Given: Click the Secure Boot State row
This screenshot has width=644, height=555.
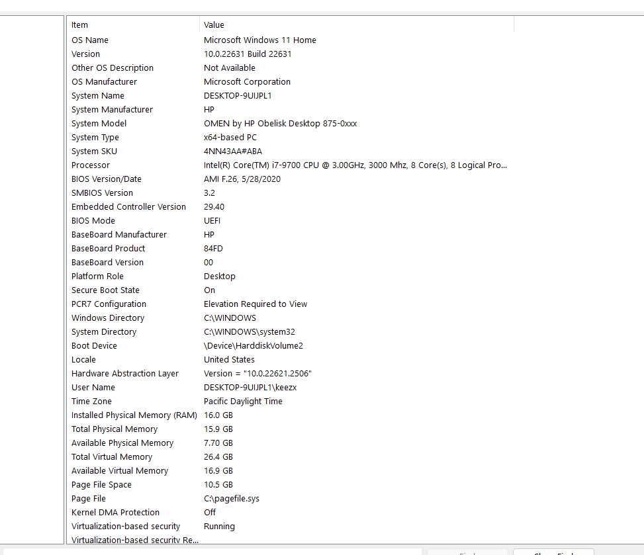Looking at the screenshot, I should (132, 290).
